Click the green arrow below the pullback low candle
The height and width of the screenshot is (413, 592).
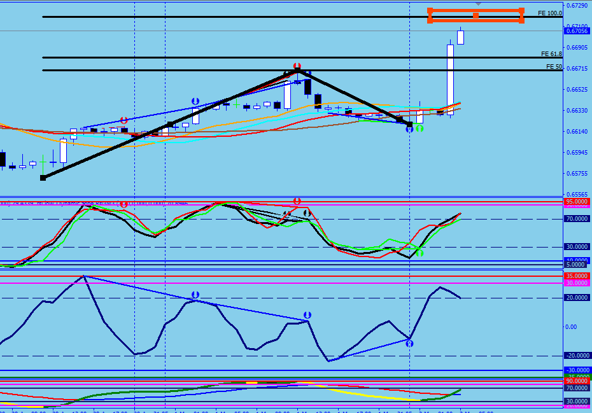tap(419, 129)
